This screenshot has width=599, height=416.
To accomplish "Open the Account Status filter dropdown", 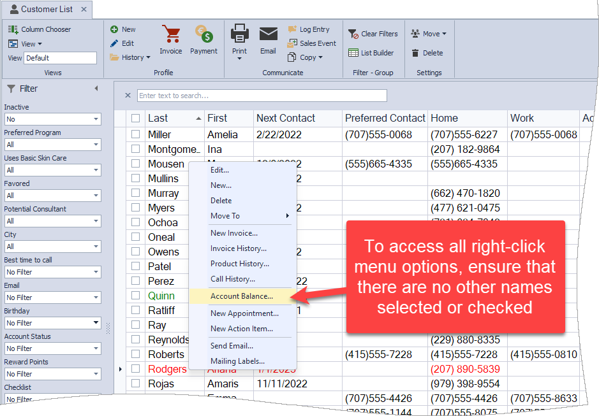I will pyautogui.click(x=96, y=348).
